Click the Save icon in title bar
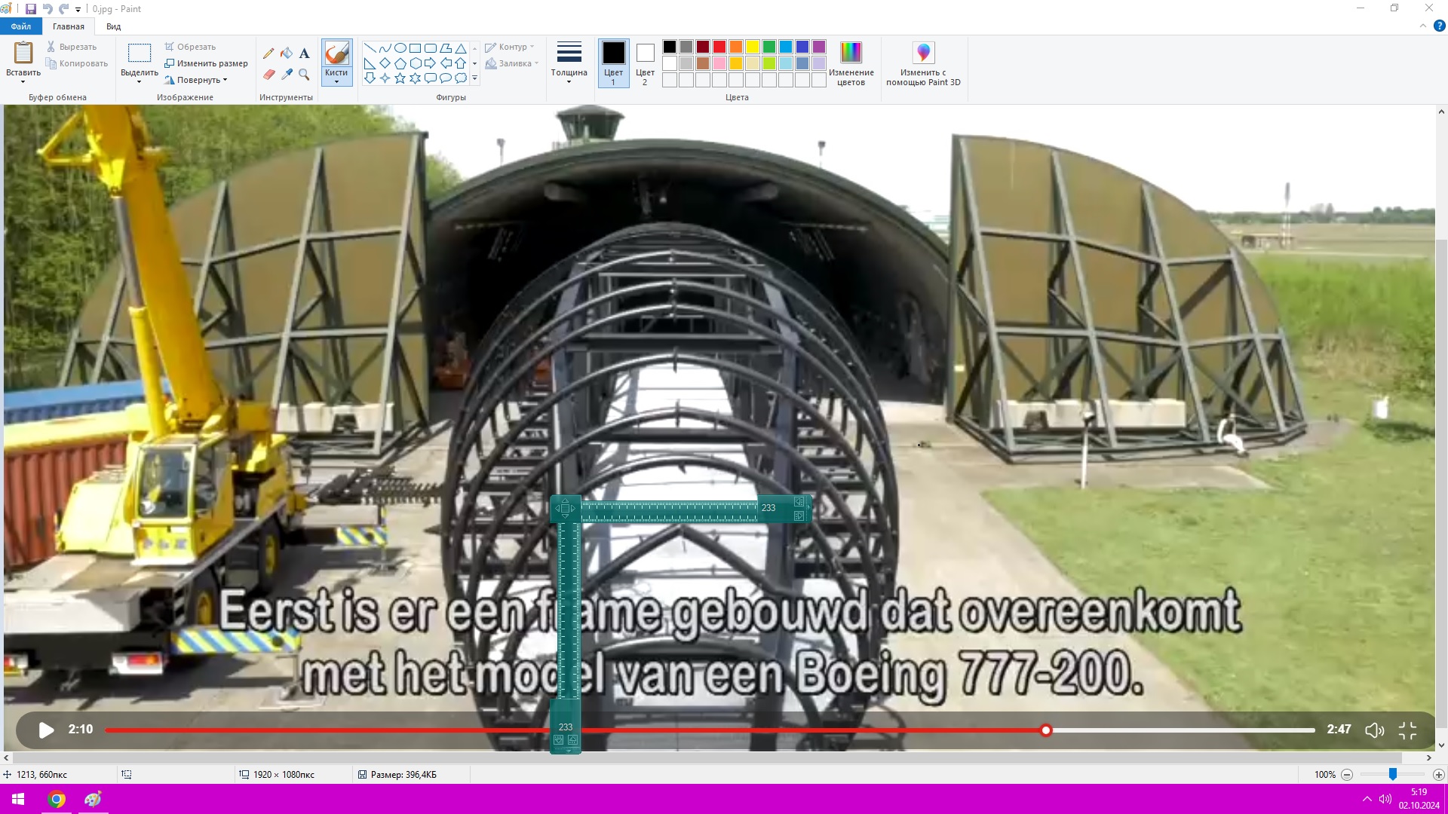Viewport: 1448px width, 814px height. 31,9
